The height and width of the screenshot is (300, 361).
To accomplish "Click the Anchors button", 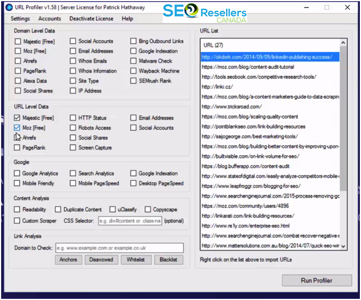I will [x=68, y=260].
